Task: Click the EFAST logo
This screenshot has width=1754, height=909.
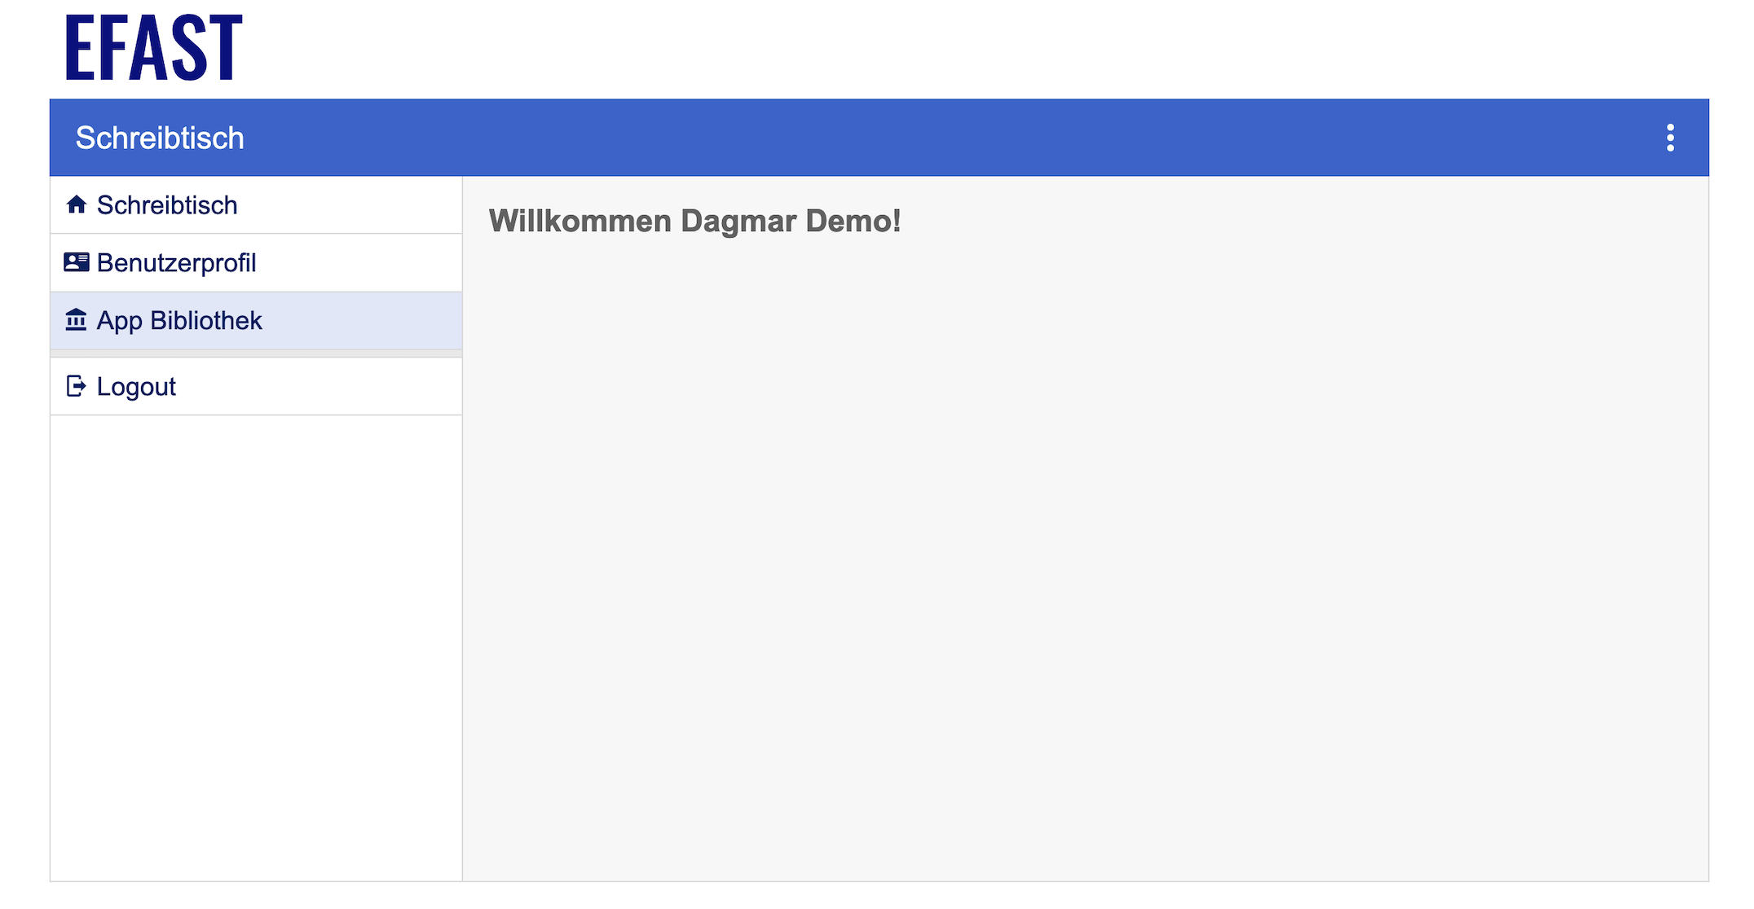Action: click(x=153, y=47)
